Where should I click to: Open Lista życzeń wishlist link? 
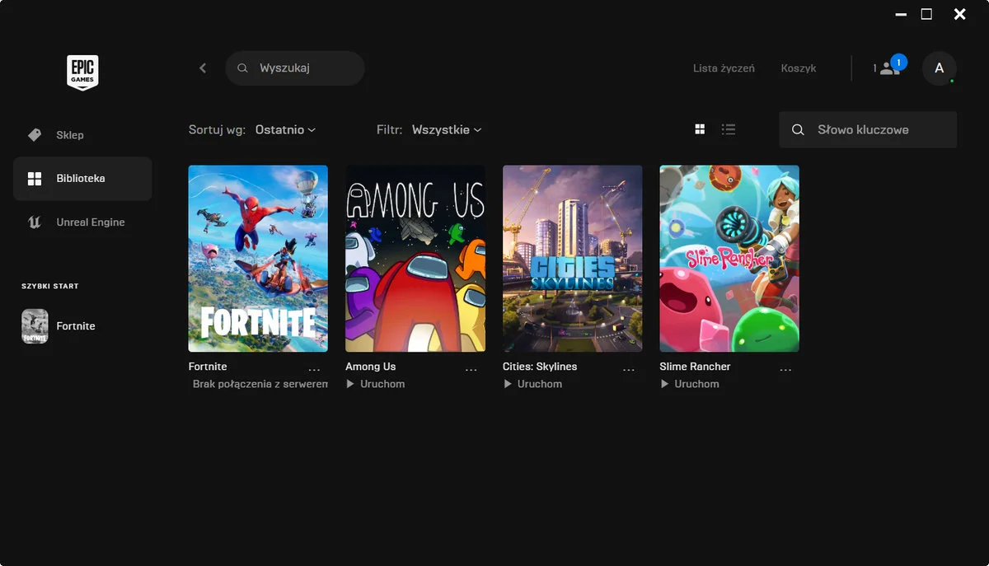point(724,68)
